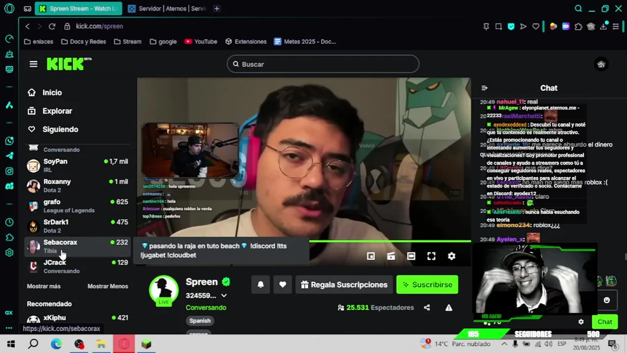Collapse the chat panel icon
Viewport: 627px width, 353px height.
[484, 88]
